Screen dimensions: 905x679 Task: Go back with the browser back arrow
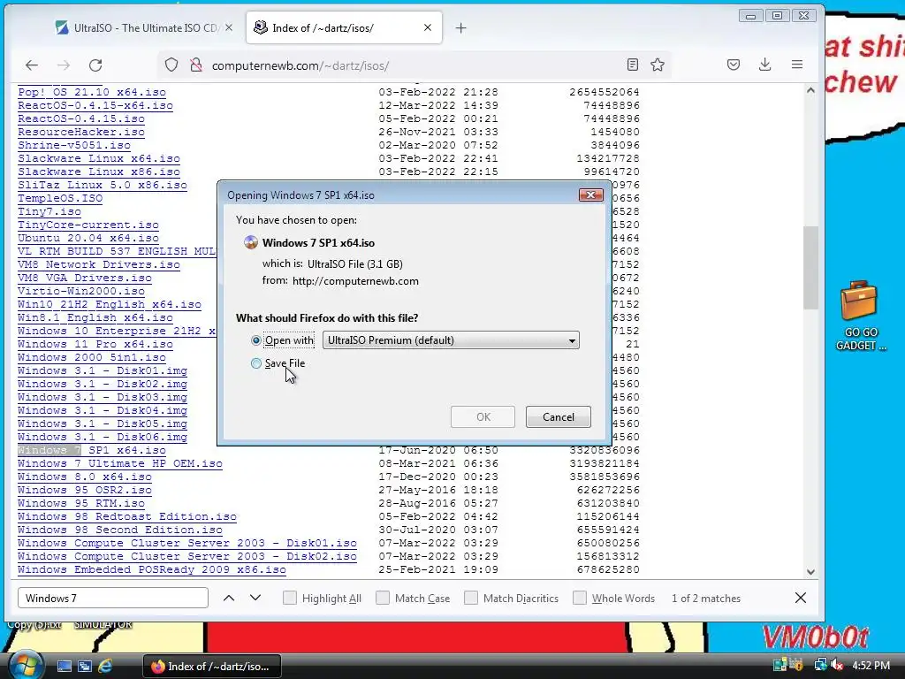pos(32,65)
